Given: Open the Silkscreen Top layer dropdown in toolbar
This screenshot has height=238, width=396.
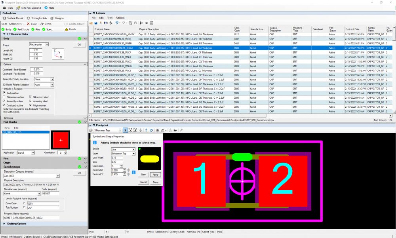Looking at the screenshot, I should click(x=107, y=130).
